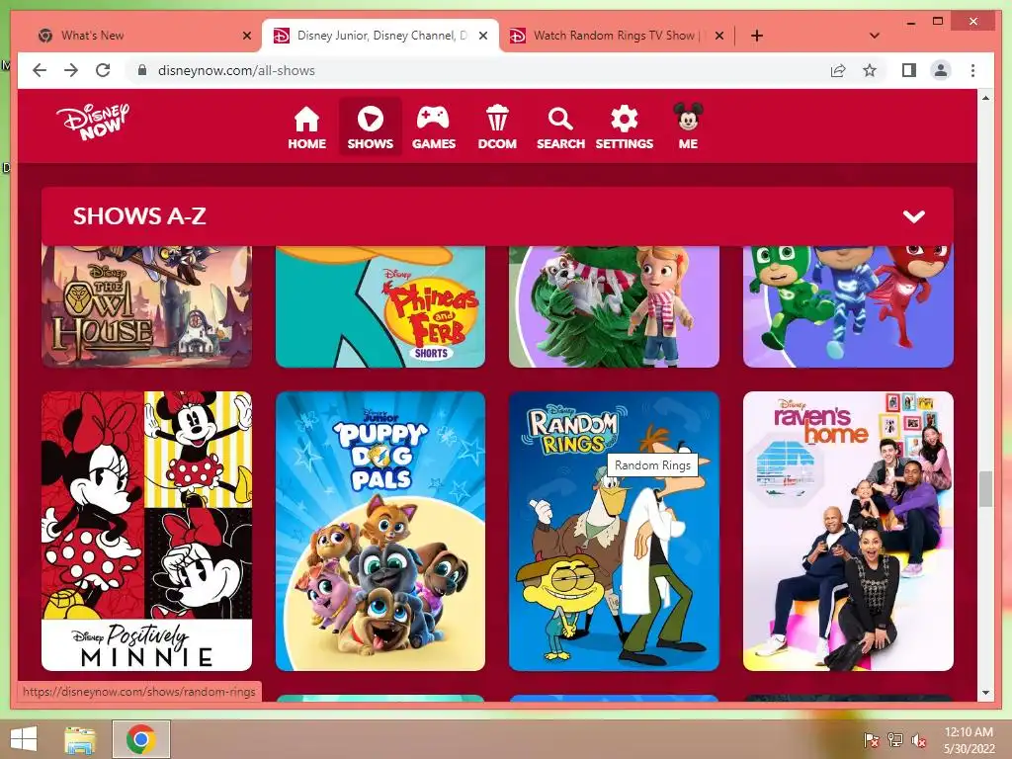The image size is (1012, 759).
Task: Close the What's New tab
Action: [246, 36]
